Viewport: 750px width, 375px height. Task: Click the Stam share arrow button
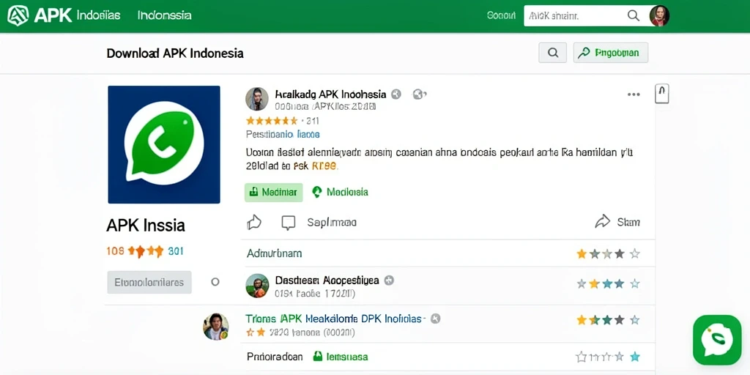[617, 221]
